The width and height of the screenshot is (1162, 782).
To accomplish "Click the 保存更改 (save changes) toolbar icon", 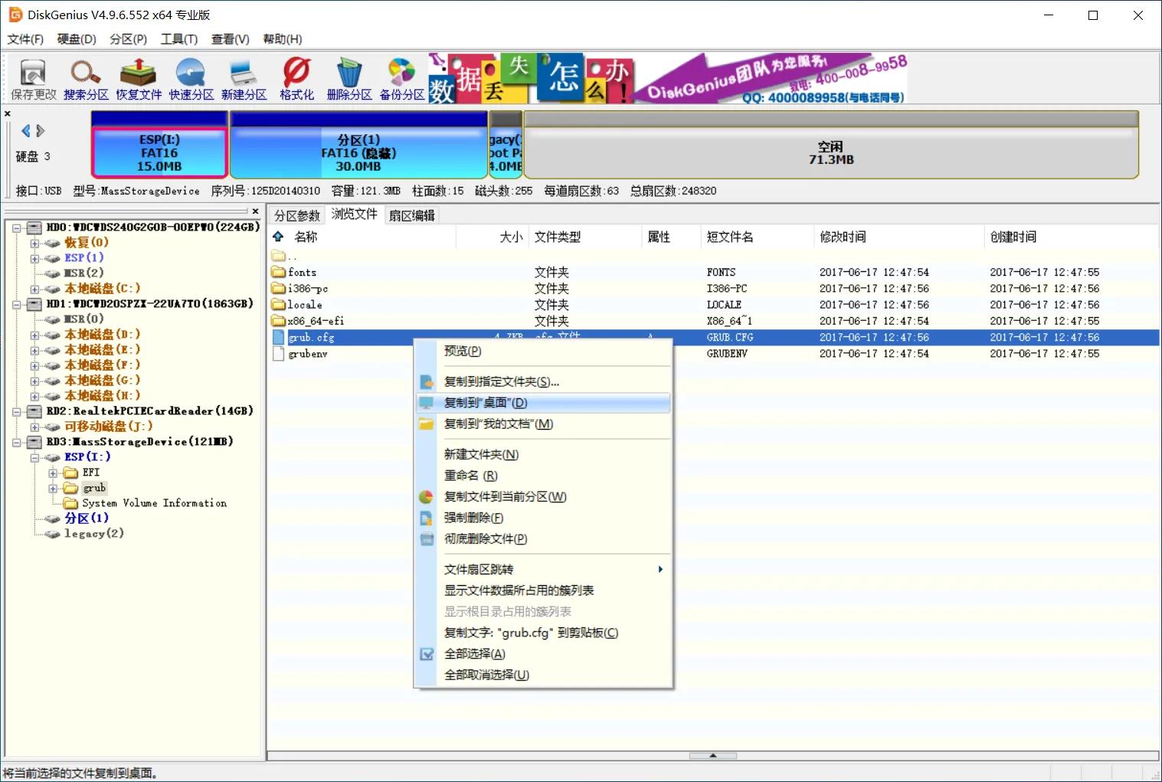I will (x=32, y=77).
